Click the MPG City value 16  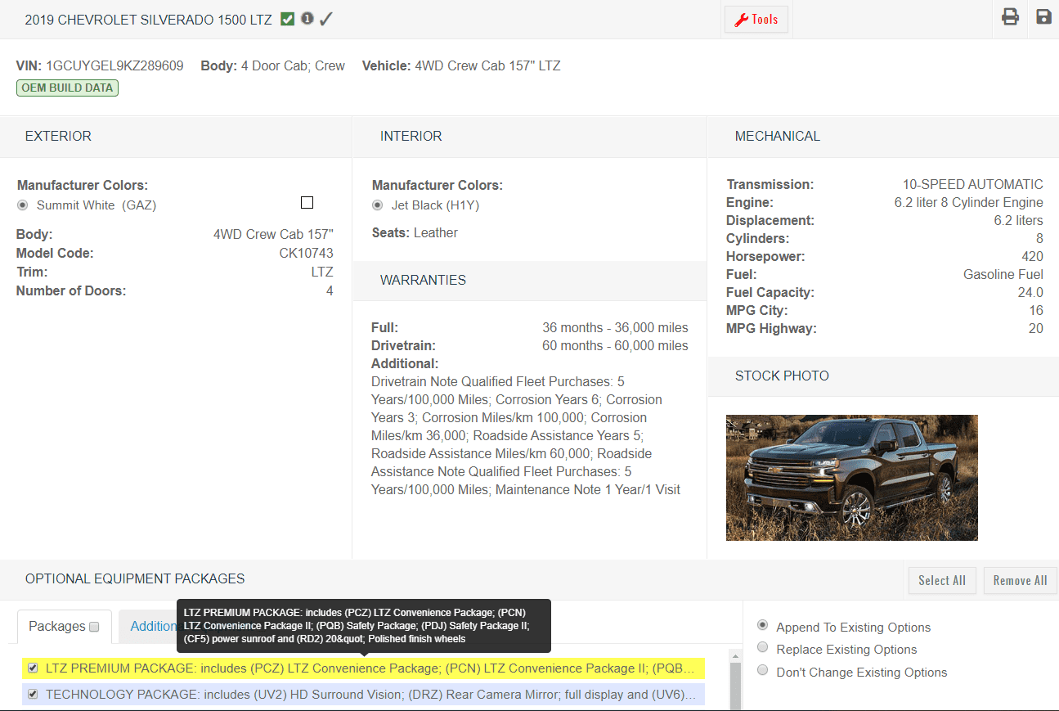click(1036, 311)
